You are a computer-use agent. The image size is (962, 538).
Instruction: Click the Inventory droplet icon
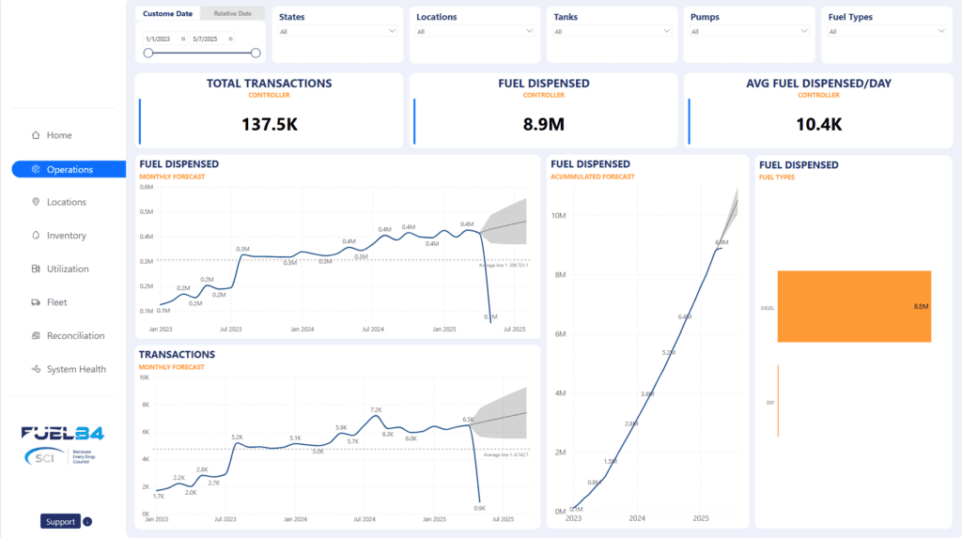click(36, 236)
